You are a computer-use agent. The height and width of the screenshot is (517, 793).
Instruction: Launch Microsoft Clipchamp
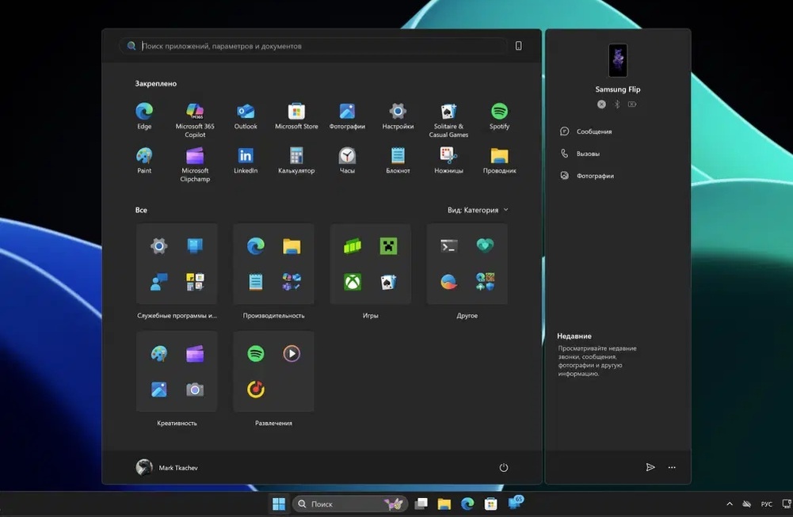(195, 164)
